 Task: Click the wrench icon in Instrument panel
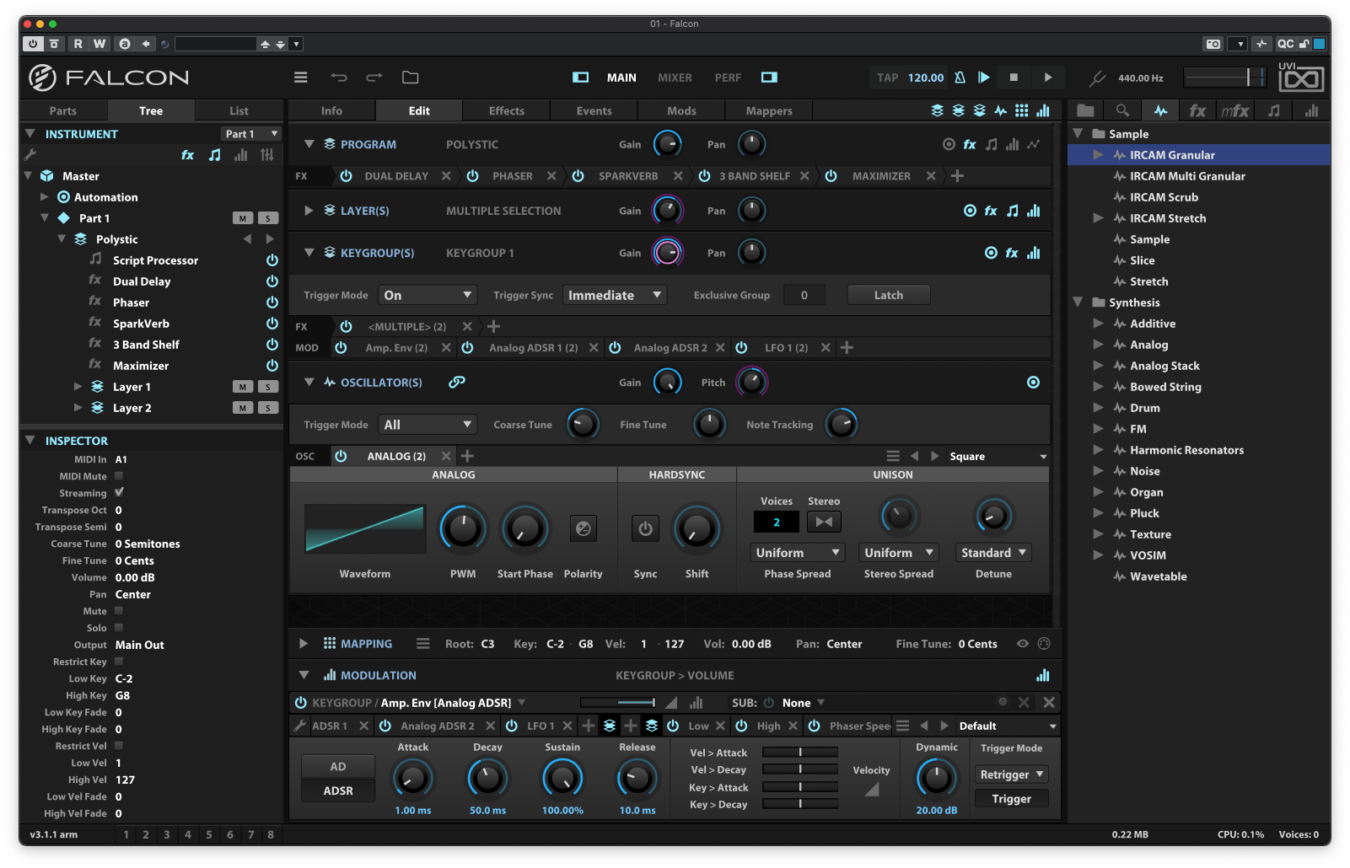click(x=30, y=155)
